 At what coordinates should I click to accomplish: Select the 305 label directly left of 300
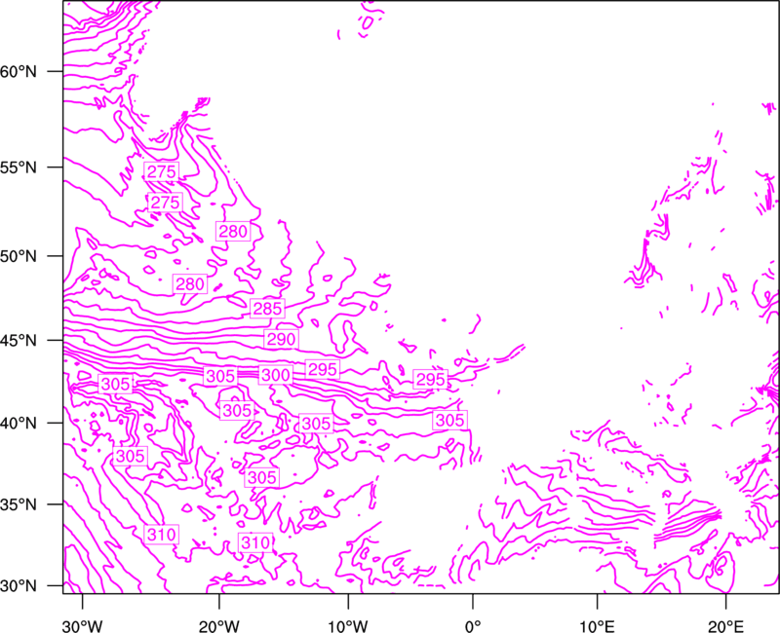(220, 376)
